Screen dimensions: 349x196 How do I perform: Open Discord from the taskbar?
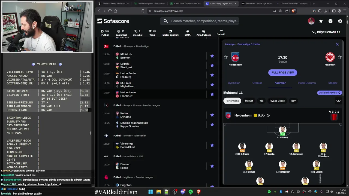pos(182,192)
